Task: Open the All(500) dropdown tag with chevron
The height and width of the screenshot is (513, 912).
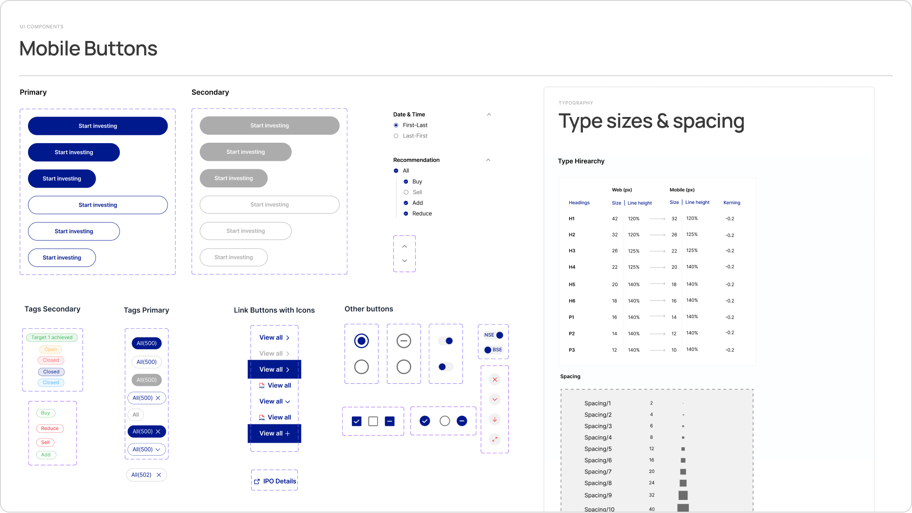Action: coord(147,450)
